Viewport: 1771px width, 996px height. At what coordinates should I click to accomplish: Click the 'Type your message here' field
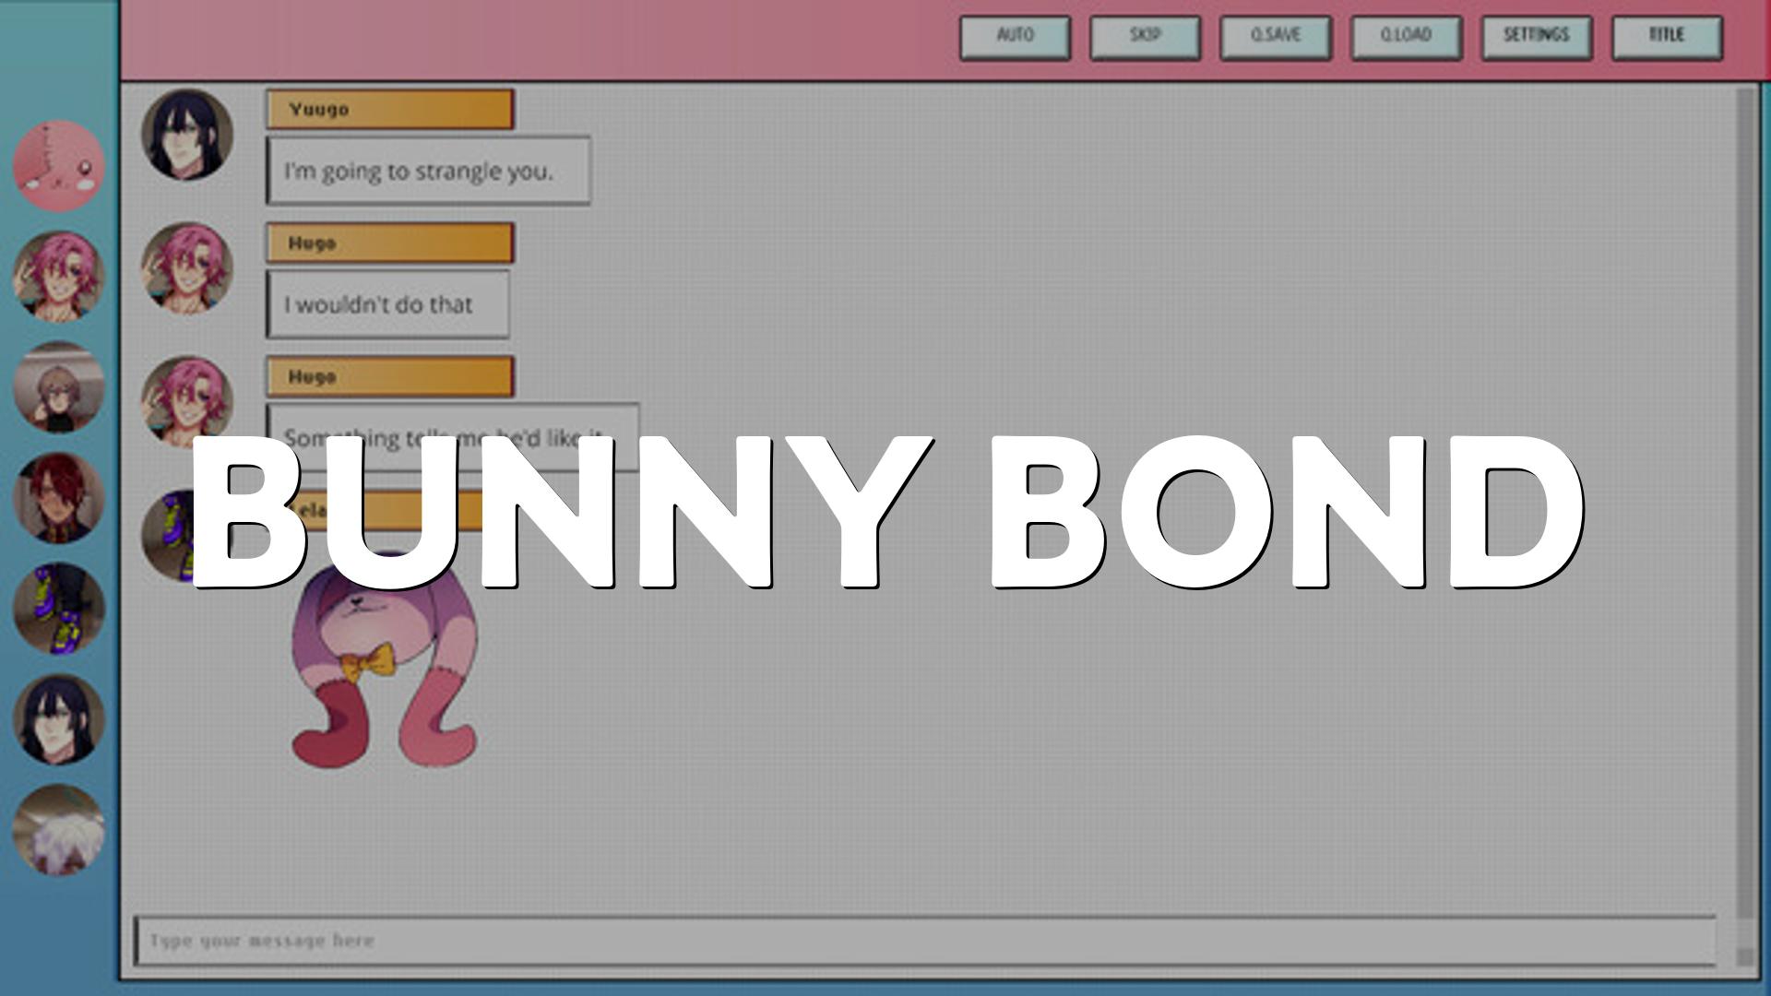pos(922,941)
